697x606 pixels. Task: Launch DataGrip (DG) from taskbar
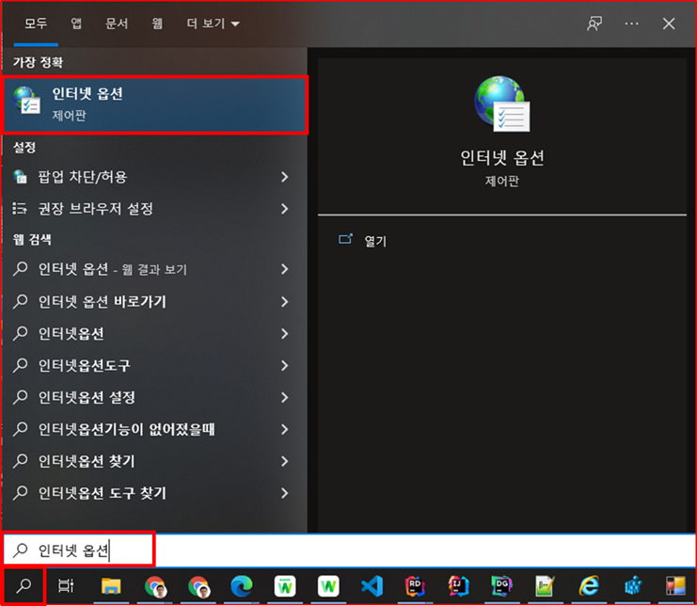pos(501,586)
